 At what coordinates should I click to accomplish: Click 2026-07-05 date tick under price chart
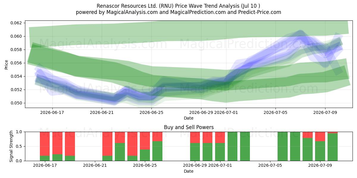point(275,112)
